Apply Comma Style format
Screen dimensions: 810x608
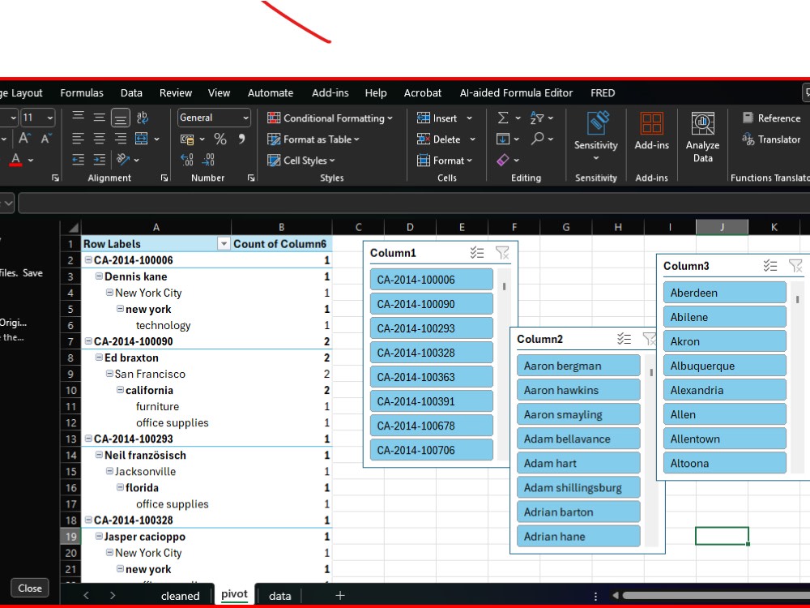[x=241, y=139]
